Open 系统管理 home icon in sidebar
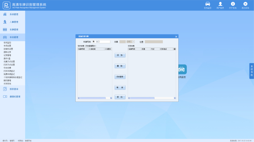254x142 pixels. point(5,14)
